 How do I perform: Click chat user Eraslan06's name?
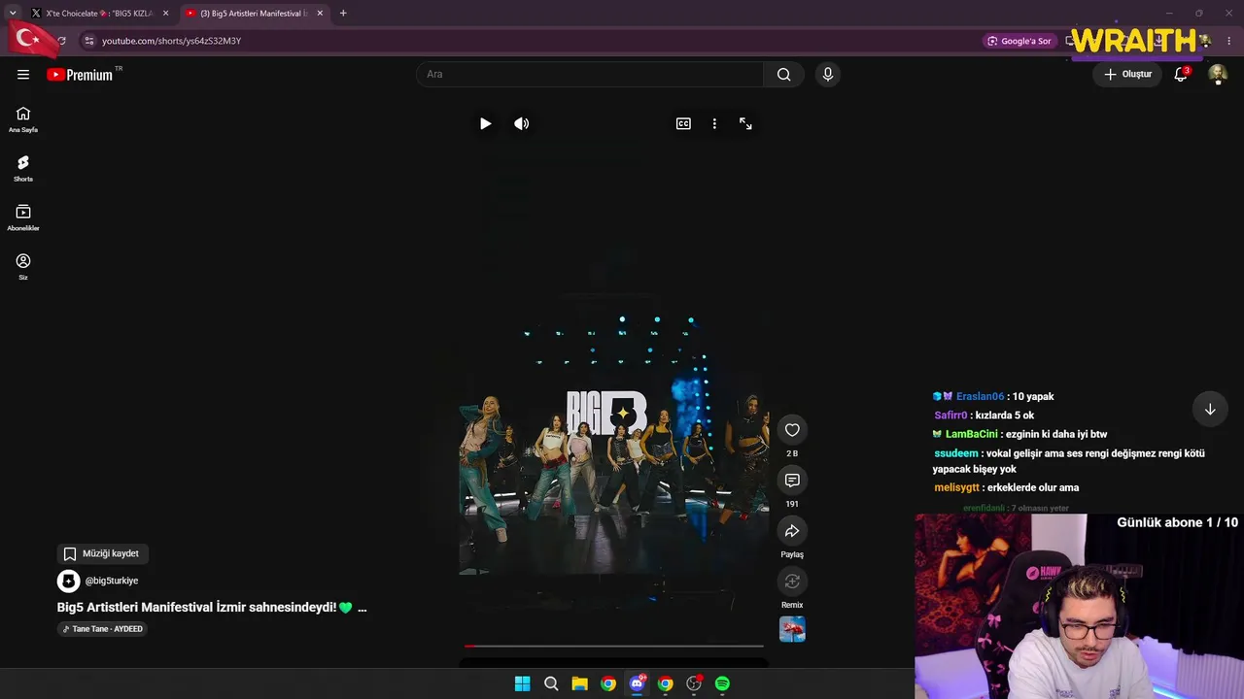click(x=980, y=397)
